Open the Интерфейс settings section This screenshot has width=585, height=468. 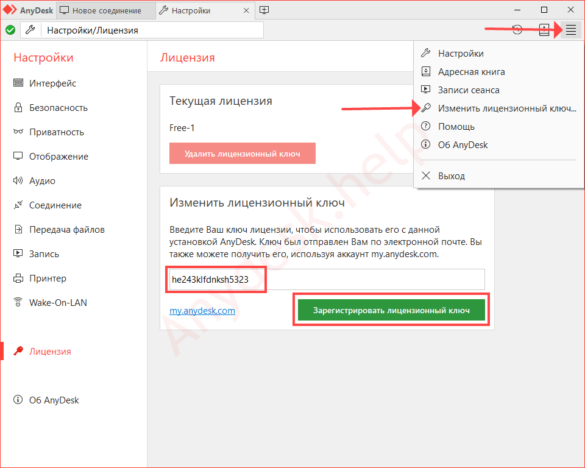click(x=44, y=83)
